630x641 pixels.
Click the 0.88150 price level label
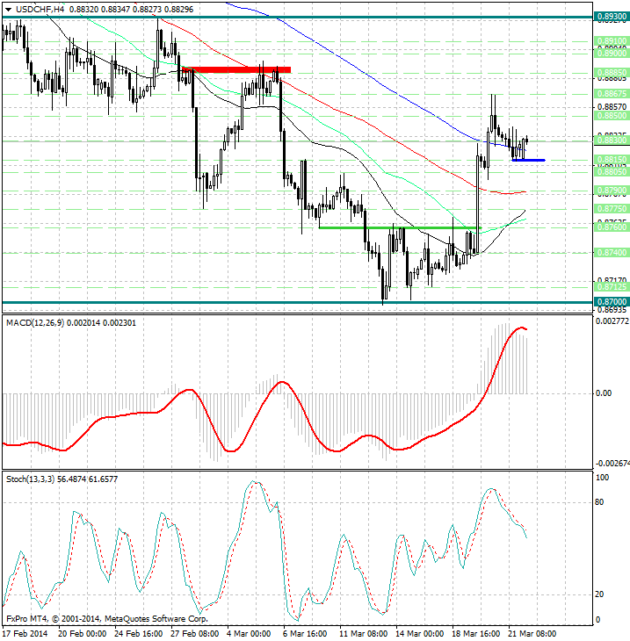coord(612,160)
